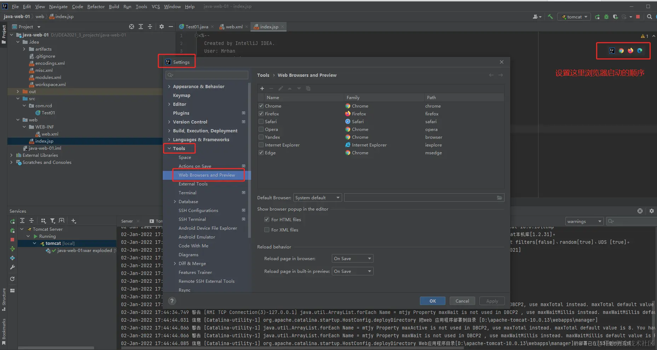The image size is (657, 350).
Task: Select Plugins in Settings list
Action: pos(181,113)
